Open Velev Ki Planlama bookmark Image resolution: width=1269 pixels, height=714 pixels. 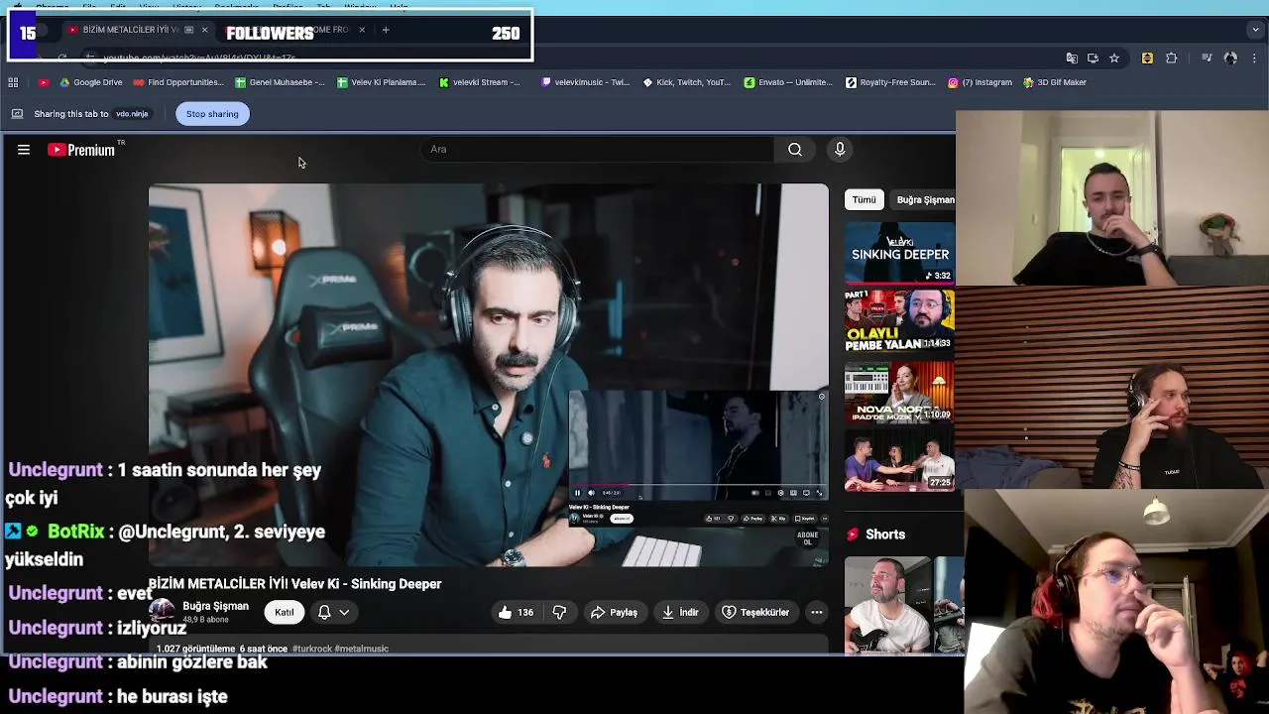click(x=382, y=82)
